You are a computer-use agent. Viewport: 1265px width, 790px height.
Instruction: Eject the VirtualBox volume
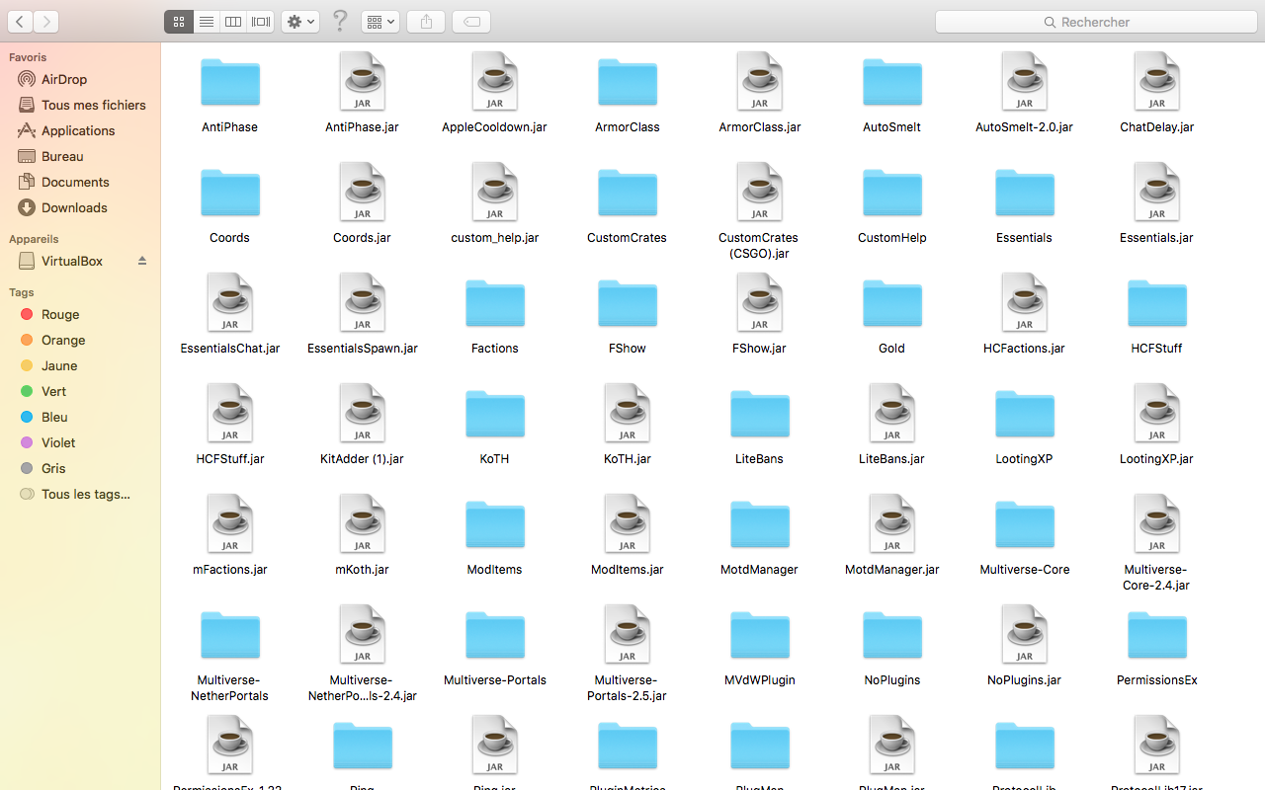click(x=142, y=261)
